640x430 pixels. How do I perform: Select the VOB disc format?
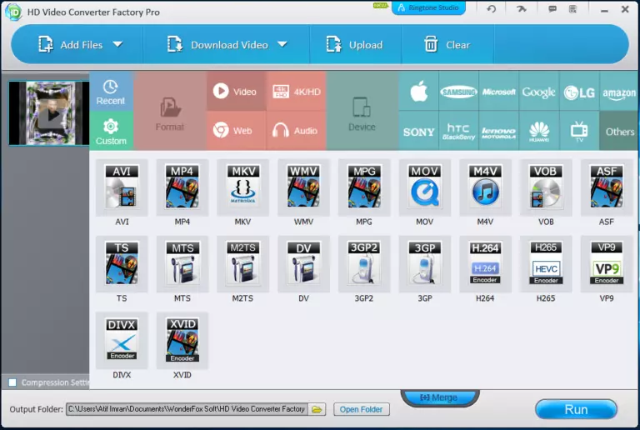[x=546, y=187]
